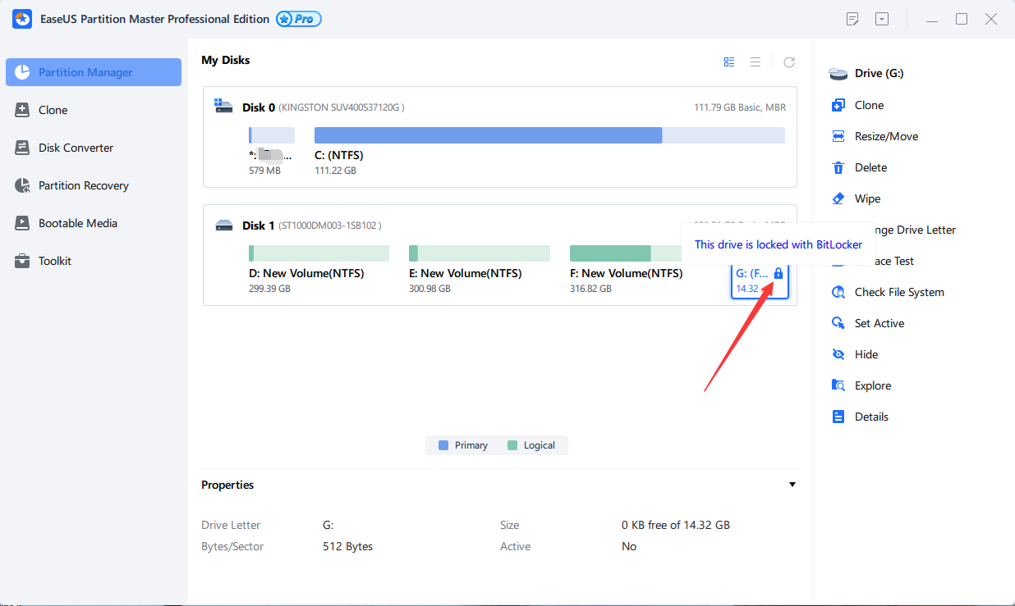Open Partition Recovery in sidebar
The height and width of the screenshot is (606, 1015).
pos(83,185)
